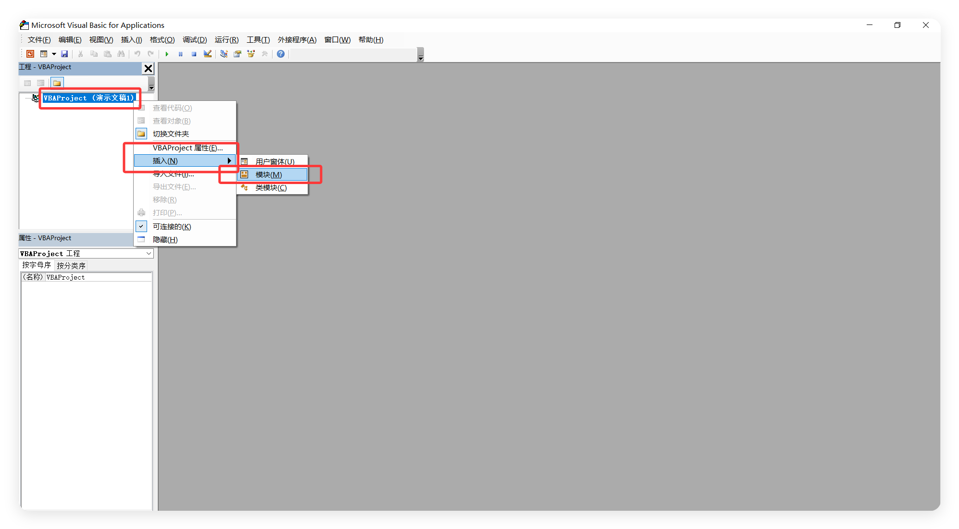Click the Undo toolbar icon
This screenshot has height=529, width=959.
pos(137,54)
